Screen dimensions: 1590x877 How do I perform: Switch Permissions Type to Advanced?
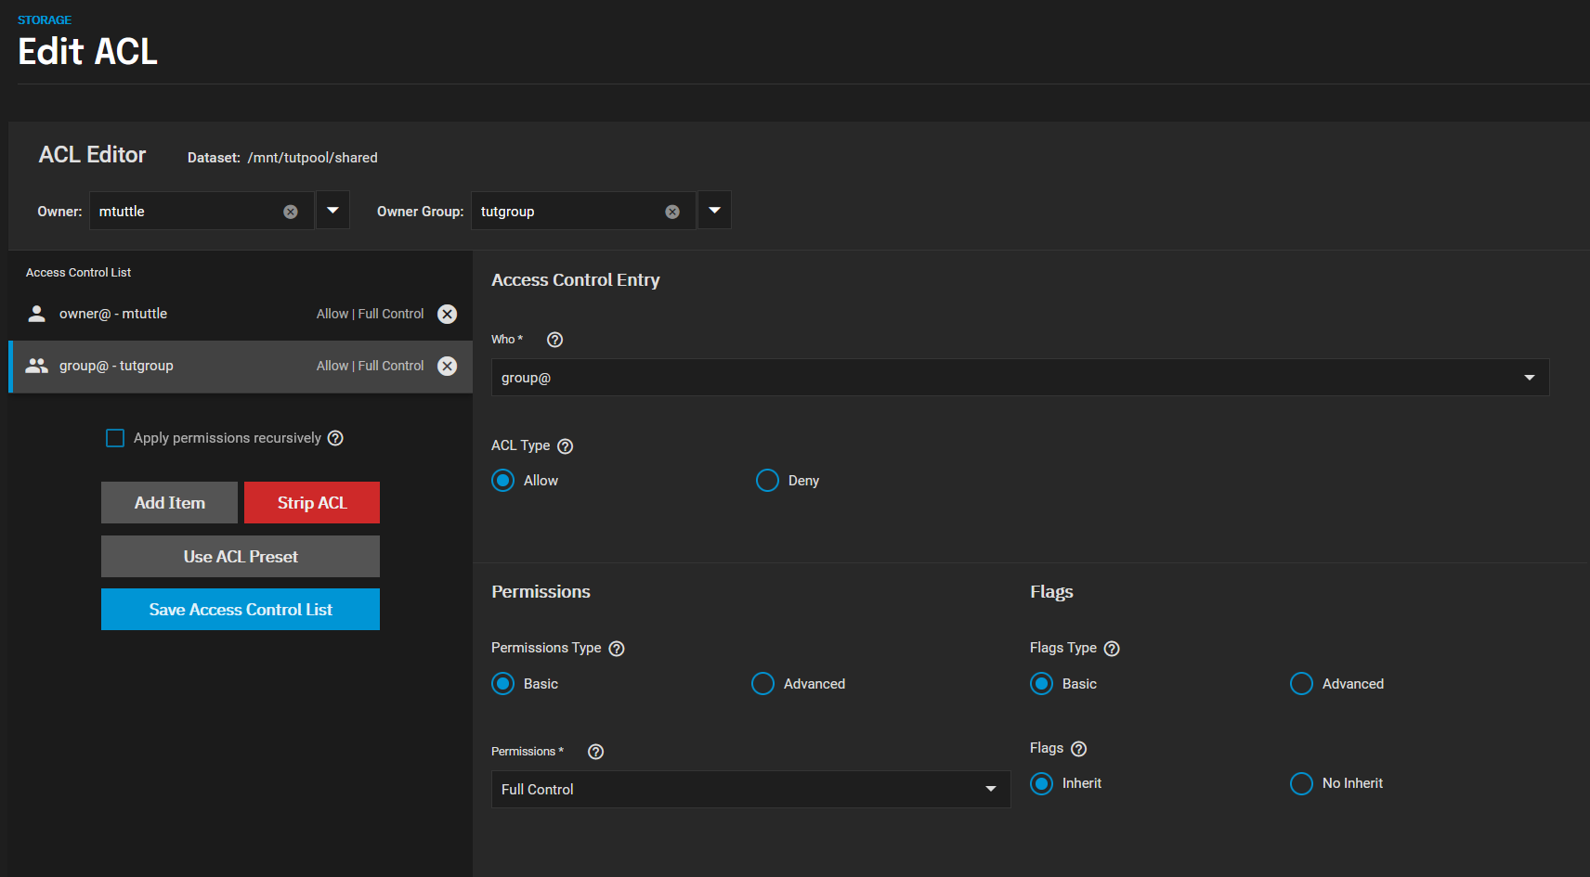762,683
